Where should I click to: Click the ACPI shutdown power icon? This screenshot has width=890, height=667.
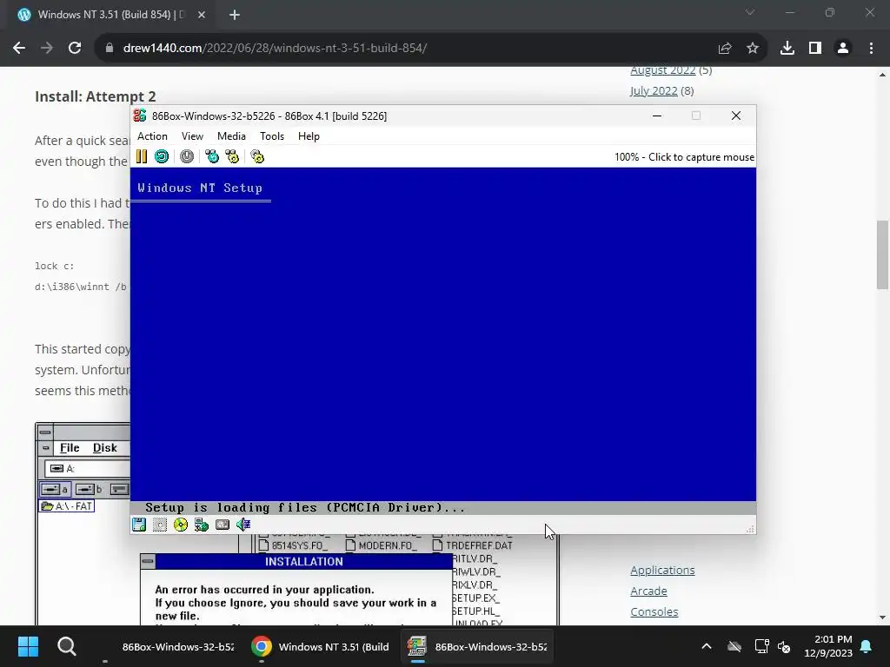(x=187, y=156)
